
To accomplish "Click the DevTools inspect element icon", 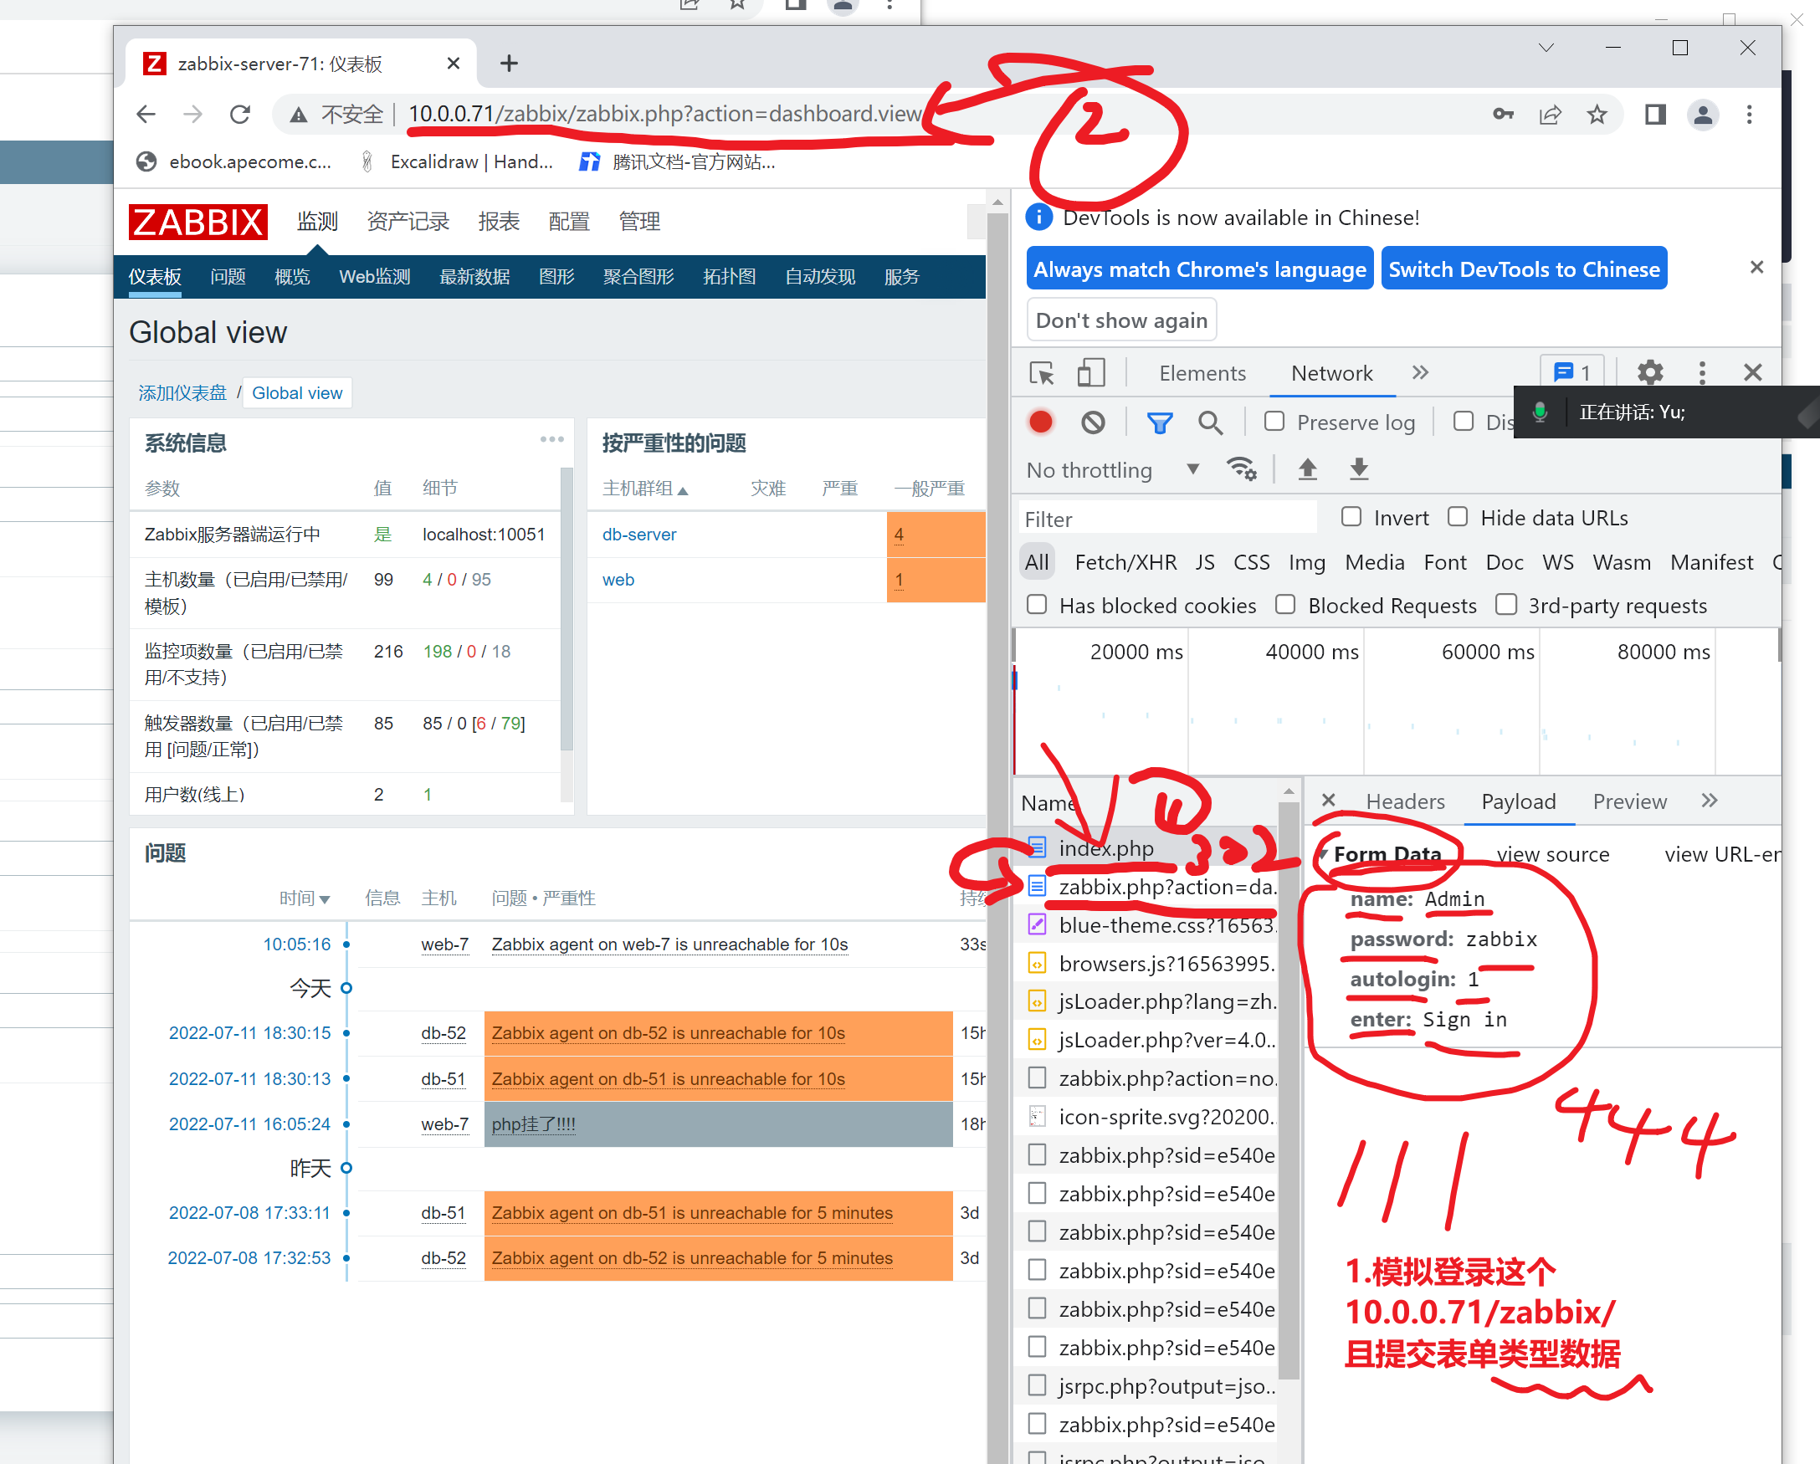I will pos(1043,374).
